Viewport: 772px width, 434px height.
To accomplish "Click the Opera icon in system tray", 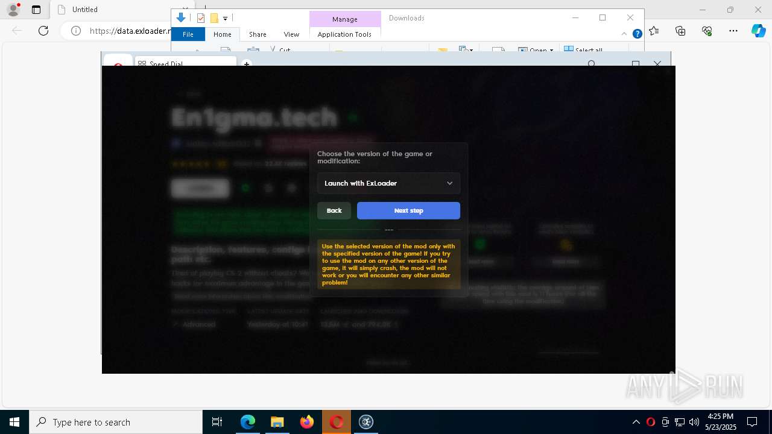I will click(651, 422).
